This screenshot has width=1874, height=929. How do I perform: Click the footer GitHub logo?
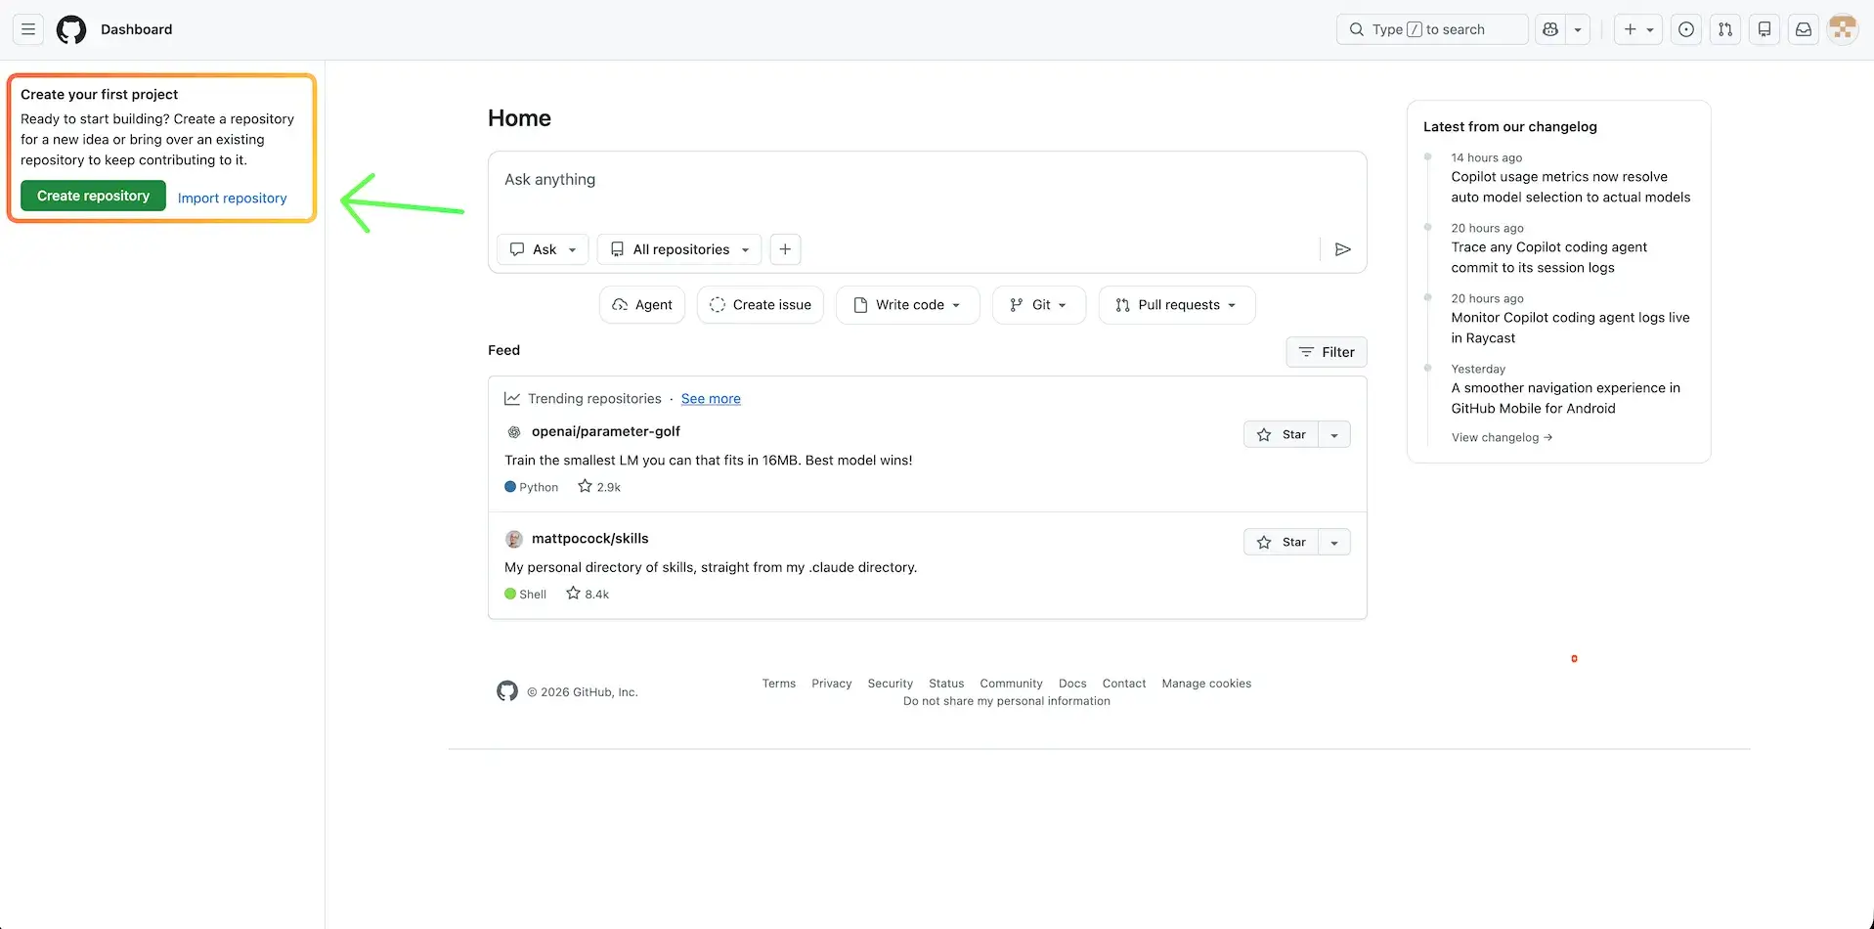click(507, 691)
